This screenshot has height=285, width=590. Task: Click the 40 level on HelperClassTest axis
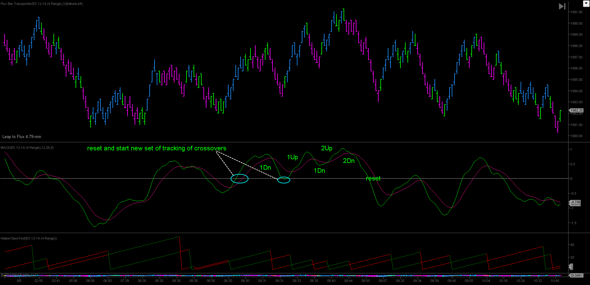(x=572, y=245)
